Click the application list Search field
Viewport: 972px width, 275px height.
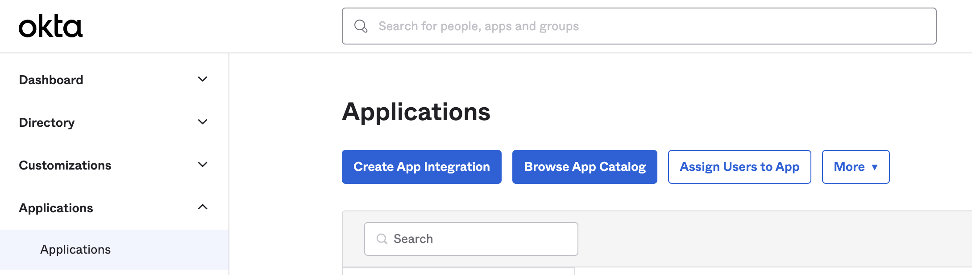tap(471, 239)
